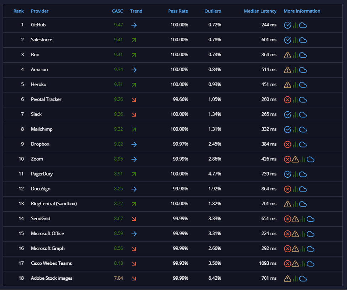Click the downward trend arrow for Slack
This screenshot has width=348, height=290.
pos(134,115)
